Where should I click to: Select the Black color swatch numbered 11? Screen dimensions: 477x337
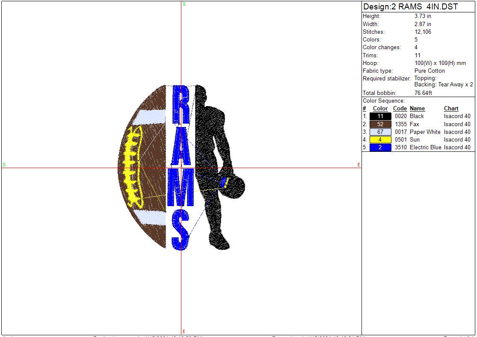(380, 116)
